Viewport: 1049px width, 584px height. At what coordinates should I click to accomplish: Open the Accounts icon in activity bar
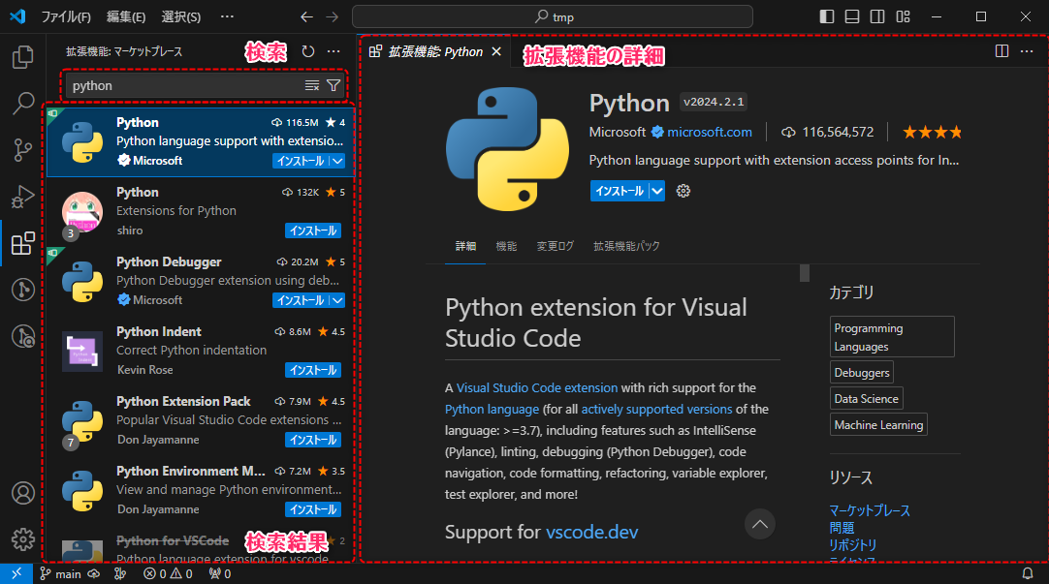tap(22, 493)
